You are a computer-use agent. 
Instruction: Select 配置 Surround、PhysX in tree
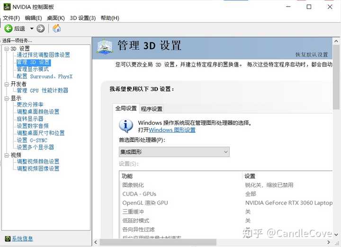[45, 77]
